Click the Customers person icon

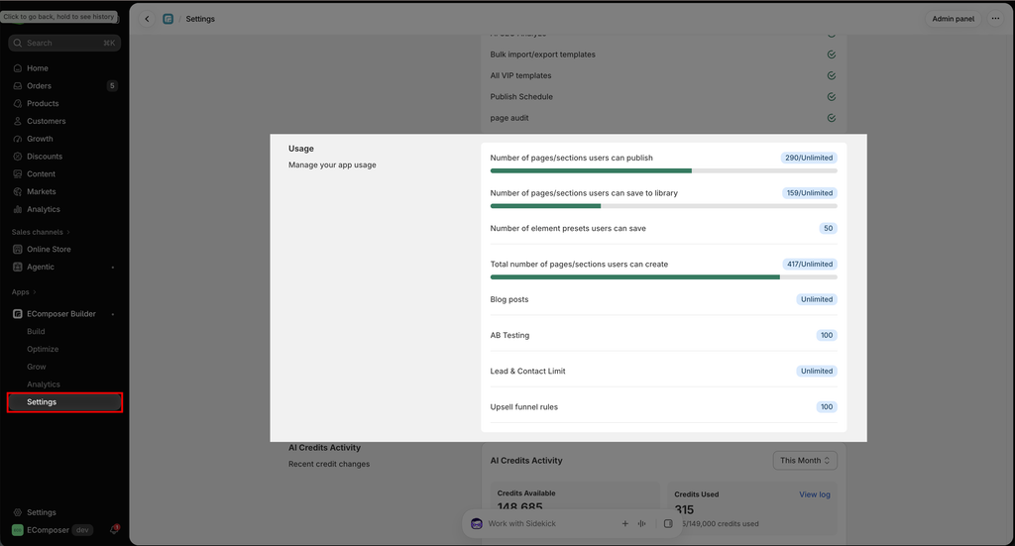[x=18, y=121]
